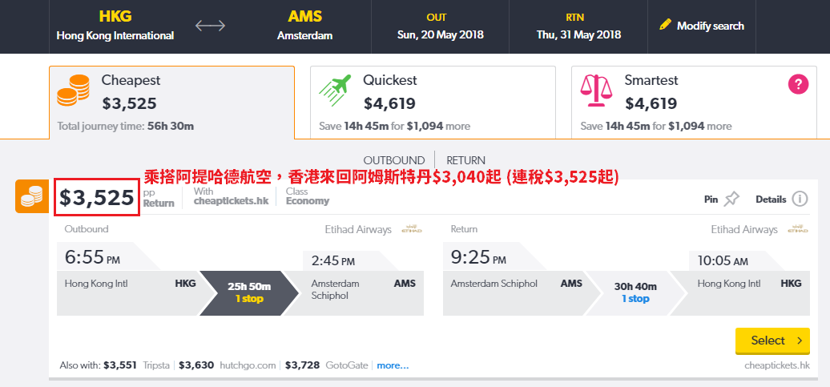
Task: Click the return 9:25 PM departure time
Action: 478,258
